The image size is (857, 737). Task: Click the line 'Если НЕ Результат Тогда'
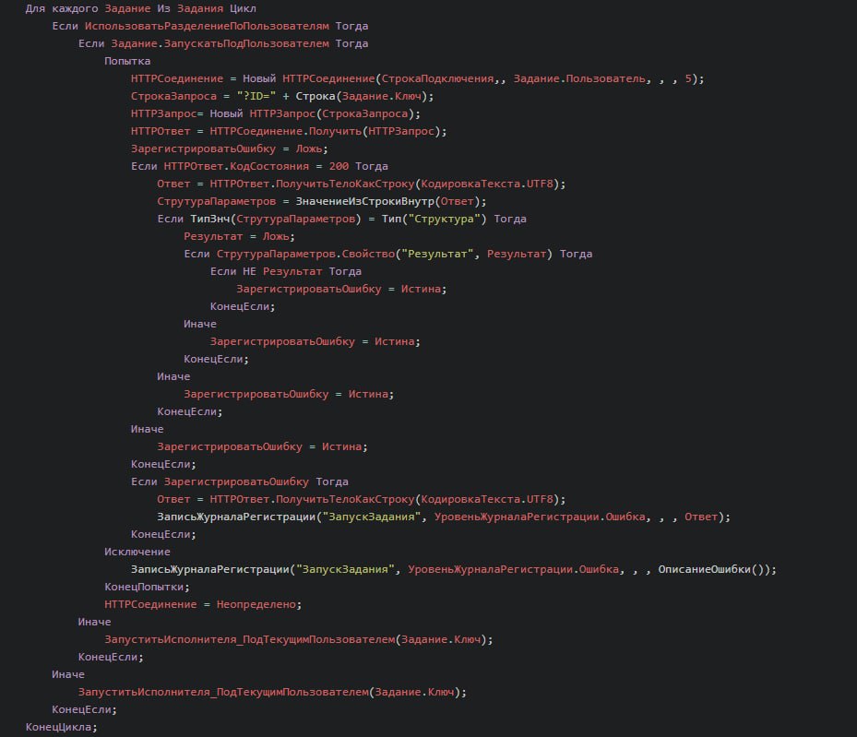tap(286, 271)
